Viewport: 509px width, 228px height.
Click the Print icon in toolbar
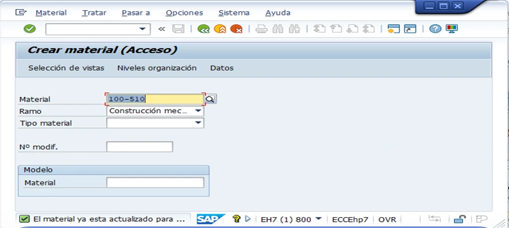pos(261,29)
